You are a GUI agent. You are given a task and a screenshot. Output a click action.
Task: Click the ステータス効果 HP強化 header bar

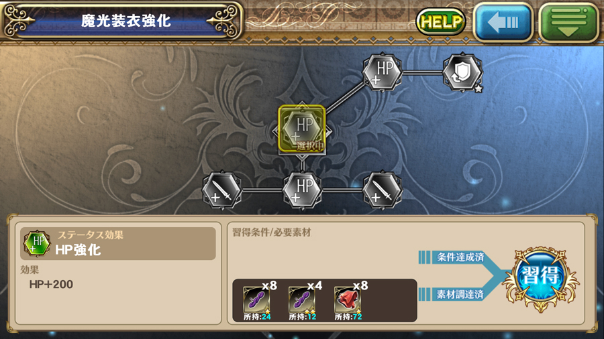pyautogui.click(x=118, y=244)
